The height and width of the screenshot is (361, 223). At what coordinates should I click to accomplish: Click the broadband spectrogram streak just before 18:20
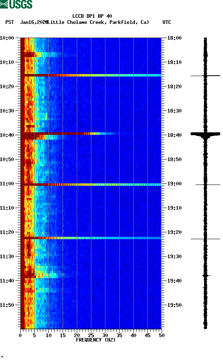[91, 75]
